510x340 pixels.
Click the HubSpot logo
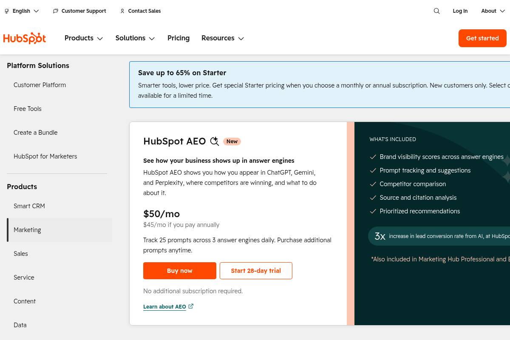(25, 38)
